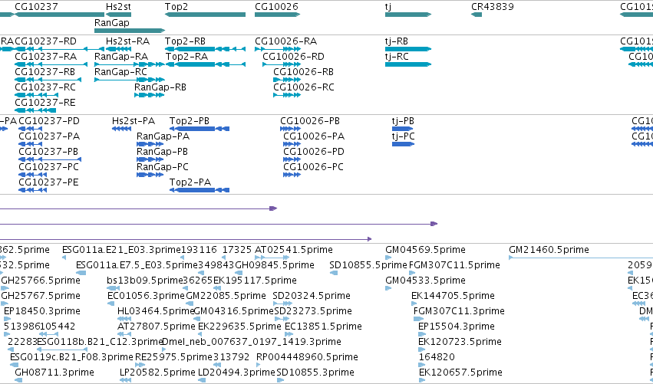Screen dimensions: 653x384
Task: Select EST RP004448960.5prime
Action: coord(307,357)
